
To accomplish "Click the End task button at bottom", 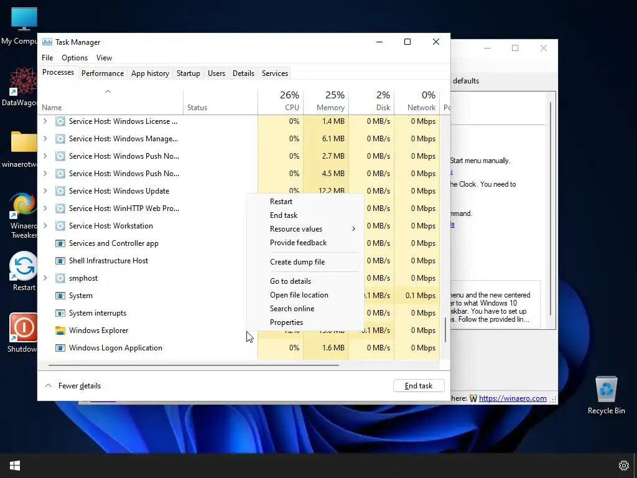I will point(419,386).
